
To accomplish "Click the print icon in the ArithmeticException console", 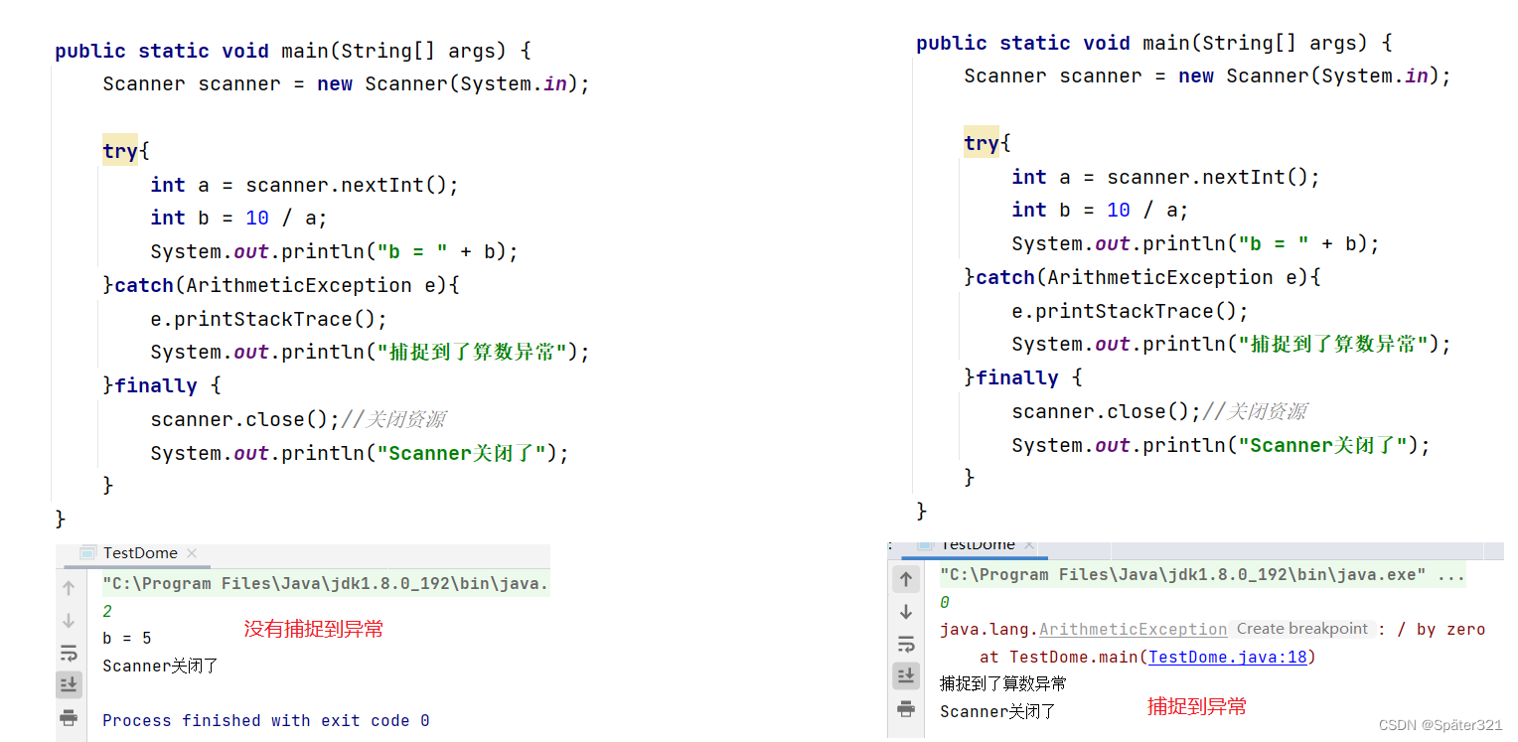I will pos(905,708).
